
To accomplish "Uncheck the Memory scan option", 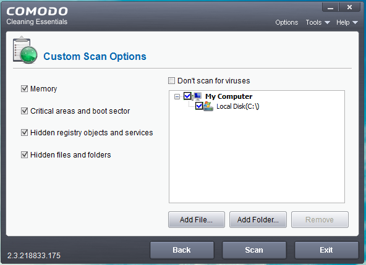I will point(24,89).
